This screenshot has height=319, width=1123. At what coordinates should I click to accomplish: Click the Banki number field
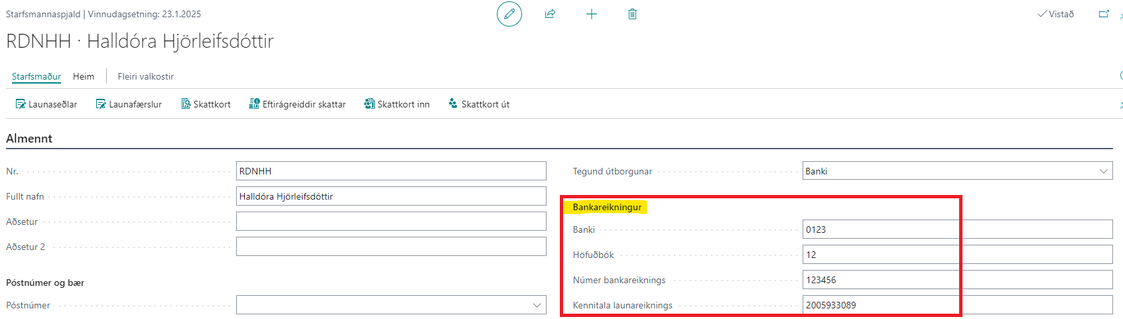click(x=957, y=229)
